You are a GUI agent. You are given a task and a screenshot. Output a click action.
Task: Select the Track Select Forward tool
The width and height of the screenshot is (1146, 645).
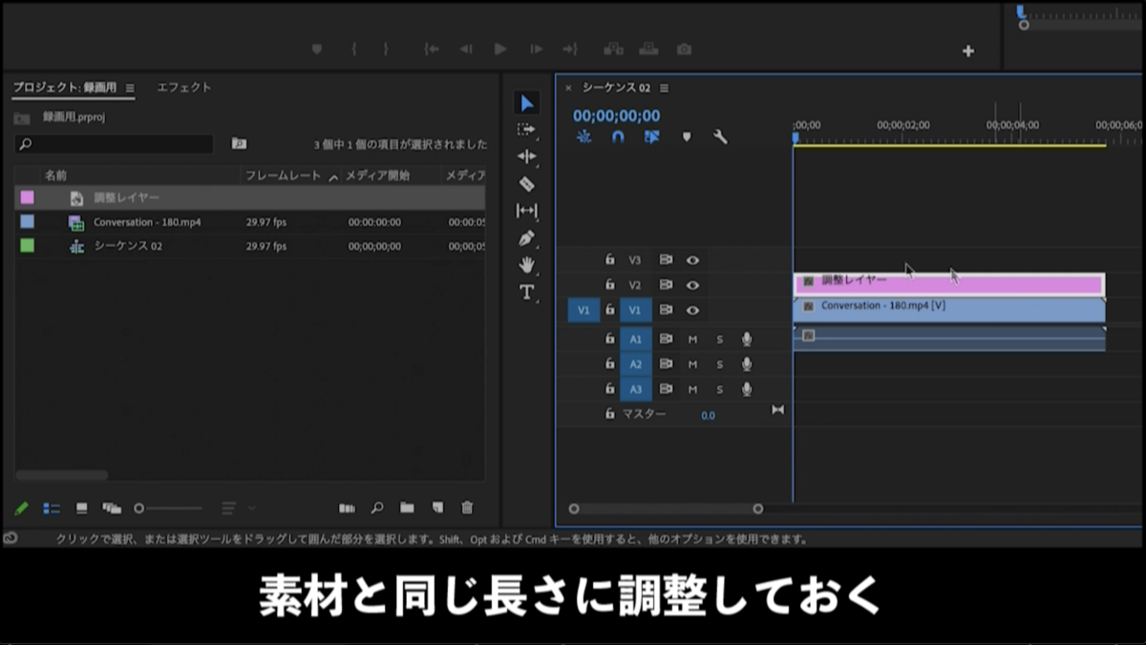(x=526, y=130)
